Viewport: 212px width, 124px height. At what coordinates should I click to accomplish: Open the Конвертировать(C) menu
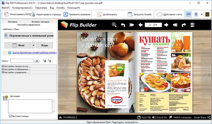(22, 8)
